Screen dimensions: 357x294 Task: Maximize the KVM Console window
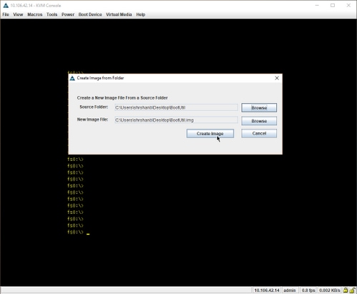coord(333,5)
